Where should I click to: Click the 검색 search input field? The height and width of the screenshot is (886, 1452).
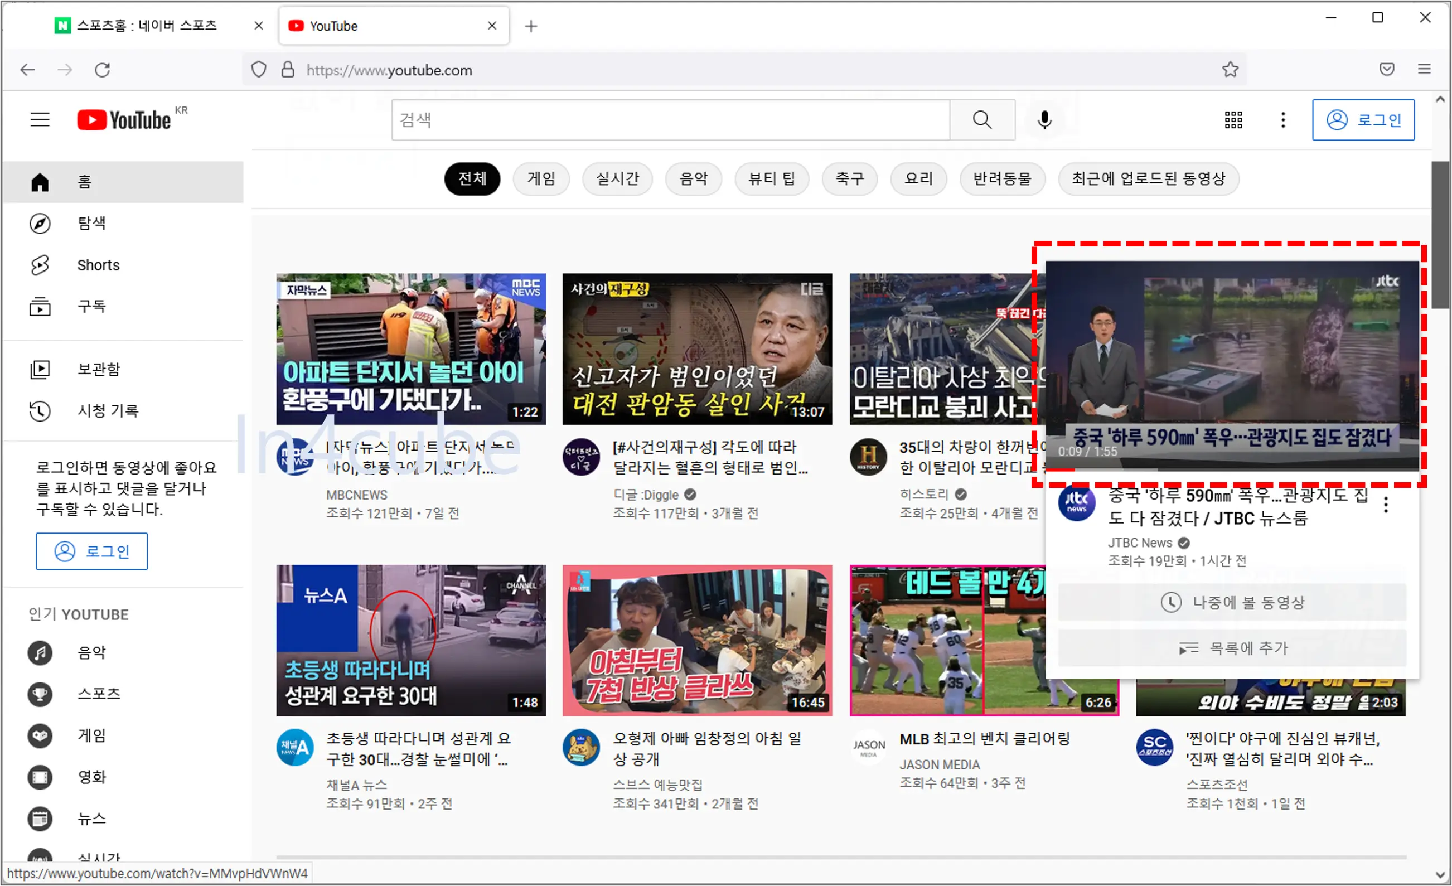click(671, 119)
